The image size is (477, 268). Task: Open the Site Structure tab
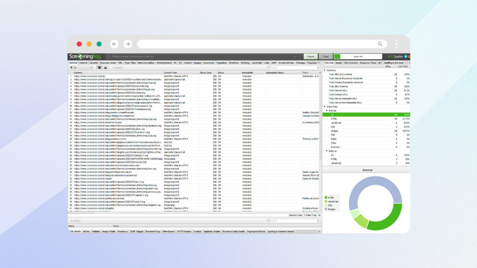coord(351,63)
